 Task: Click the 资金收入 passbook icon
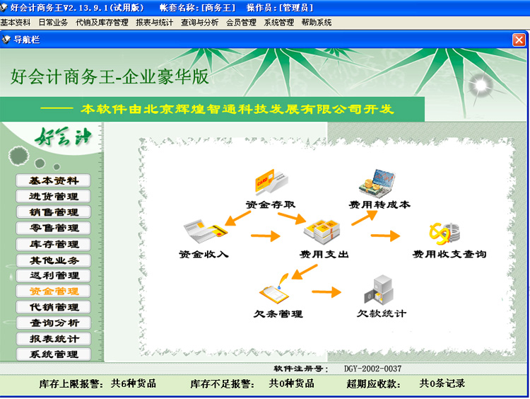point(205,231)
